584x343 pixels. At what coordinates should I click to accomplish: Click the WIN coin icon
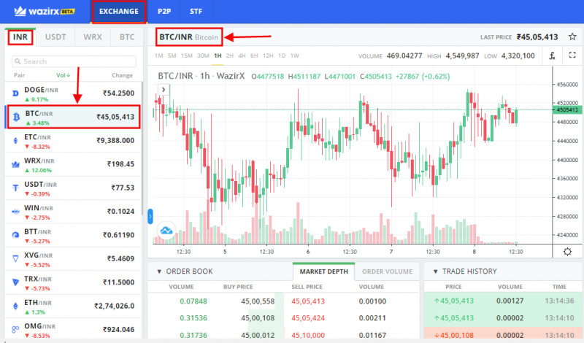tap(15, 212)
